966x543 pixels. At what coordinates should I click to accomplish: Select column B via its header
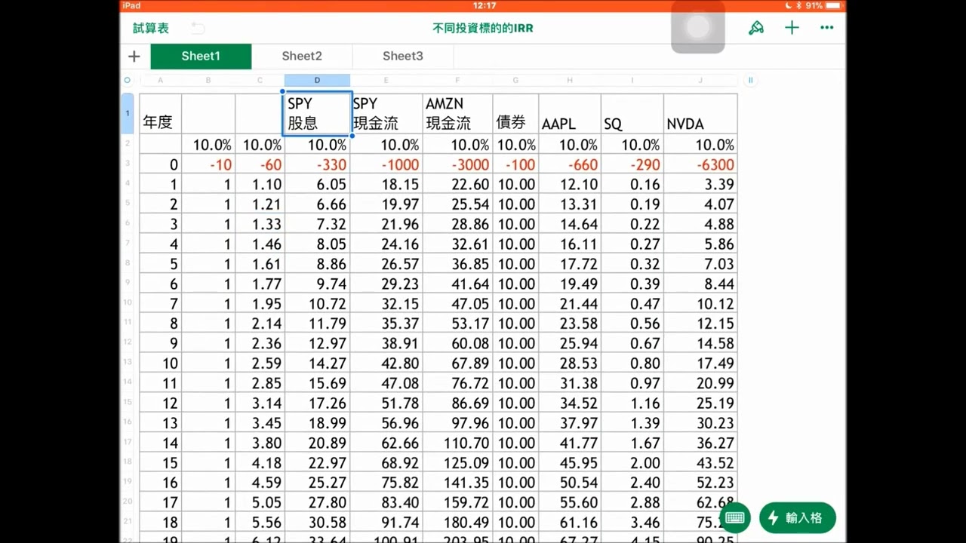pyautogui.click(x=208, y=80)
